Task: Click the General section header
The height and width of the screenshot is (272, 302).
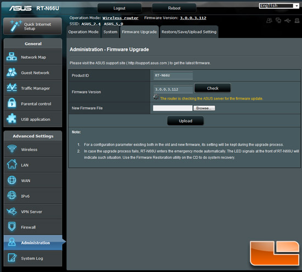Action: click(x=33, y=43)
